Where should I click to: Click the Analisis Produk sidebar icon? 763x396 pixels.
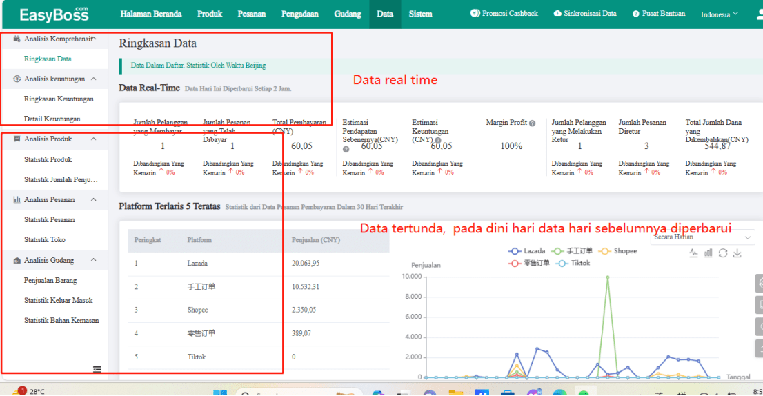(17, 139)
